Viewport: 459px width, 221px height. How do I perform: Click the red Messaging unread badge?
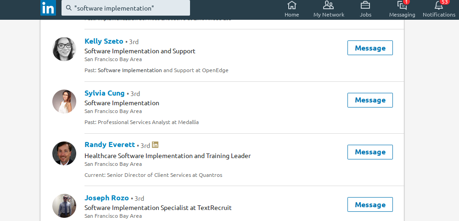click(407, 2)
